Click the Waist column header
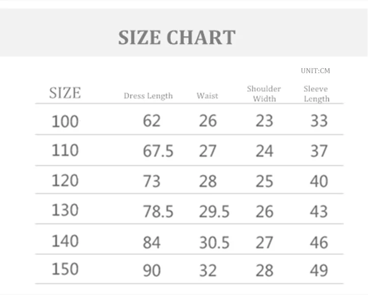The image size is (368, 295). (x=207, y=96)
